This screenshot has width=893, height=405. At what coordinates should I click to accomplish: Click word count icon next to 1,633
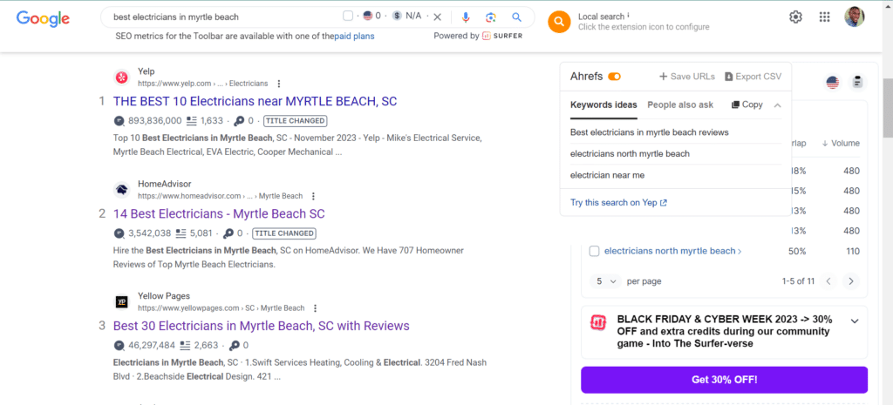click(x=191, y=120)
